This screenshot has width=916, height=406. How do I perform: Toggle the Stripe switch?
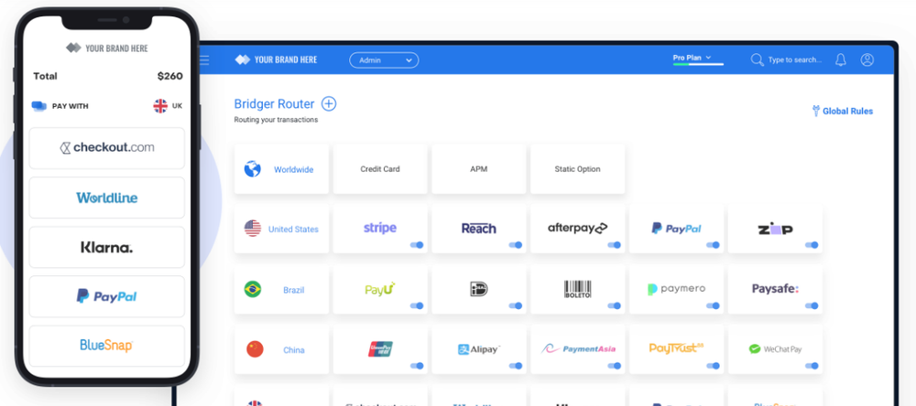coord(417,245)
